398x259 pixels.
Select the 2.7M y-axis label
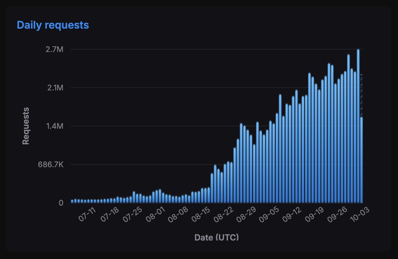click(x=54, y=49)
